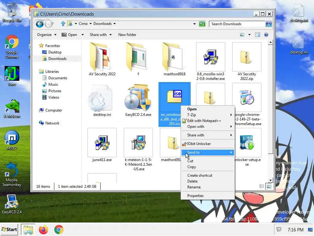Select the Mozilla Seamonkey desktop icon
The image size is (314, 236).
[x=12, y=174]
